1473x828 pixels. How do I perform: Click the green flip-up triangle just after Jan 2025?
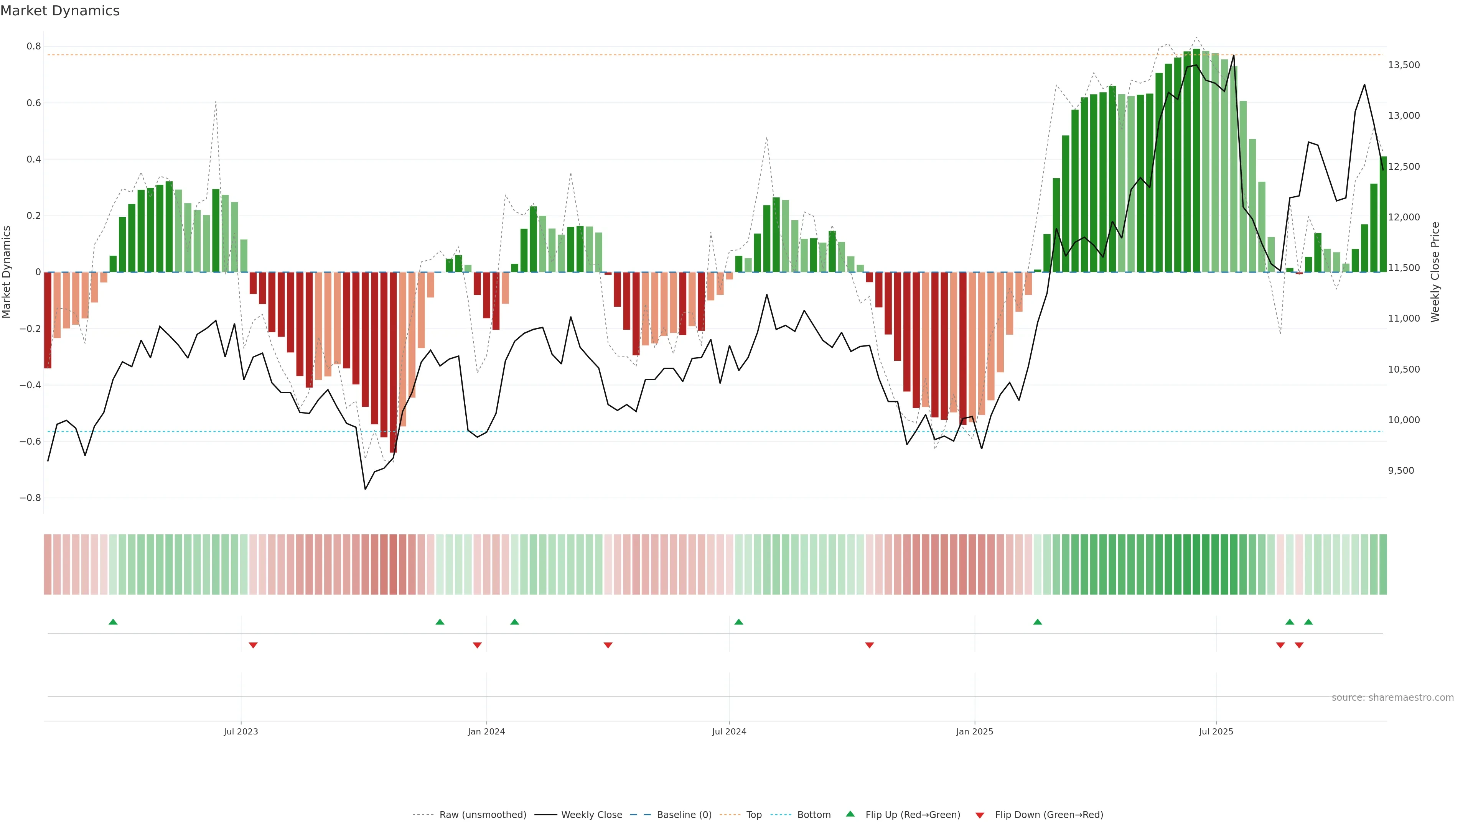[1038, 622]
